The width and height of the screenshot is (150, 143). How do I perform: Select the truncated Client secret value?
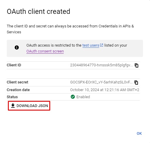101,82
